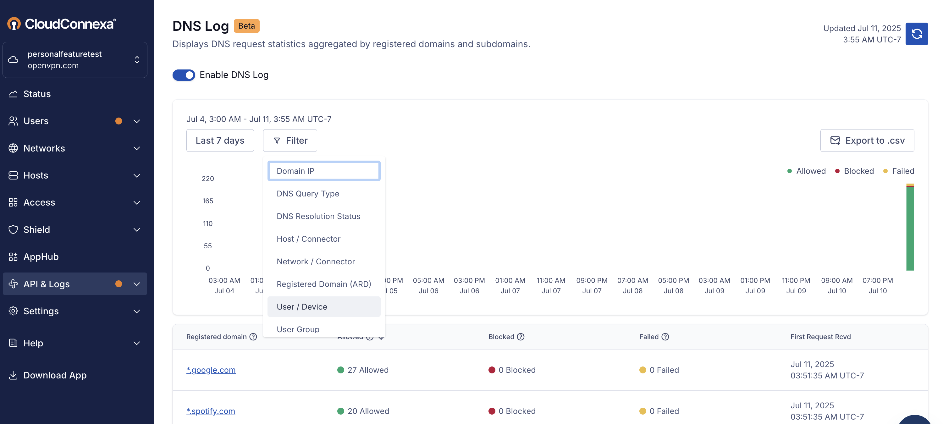Click the "27 Allowed" cell
The image size is (943, 424).
[363, 370]
